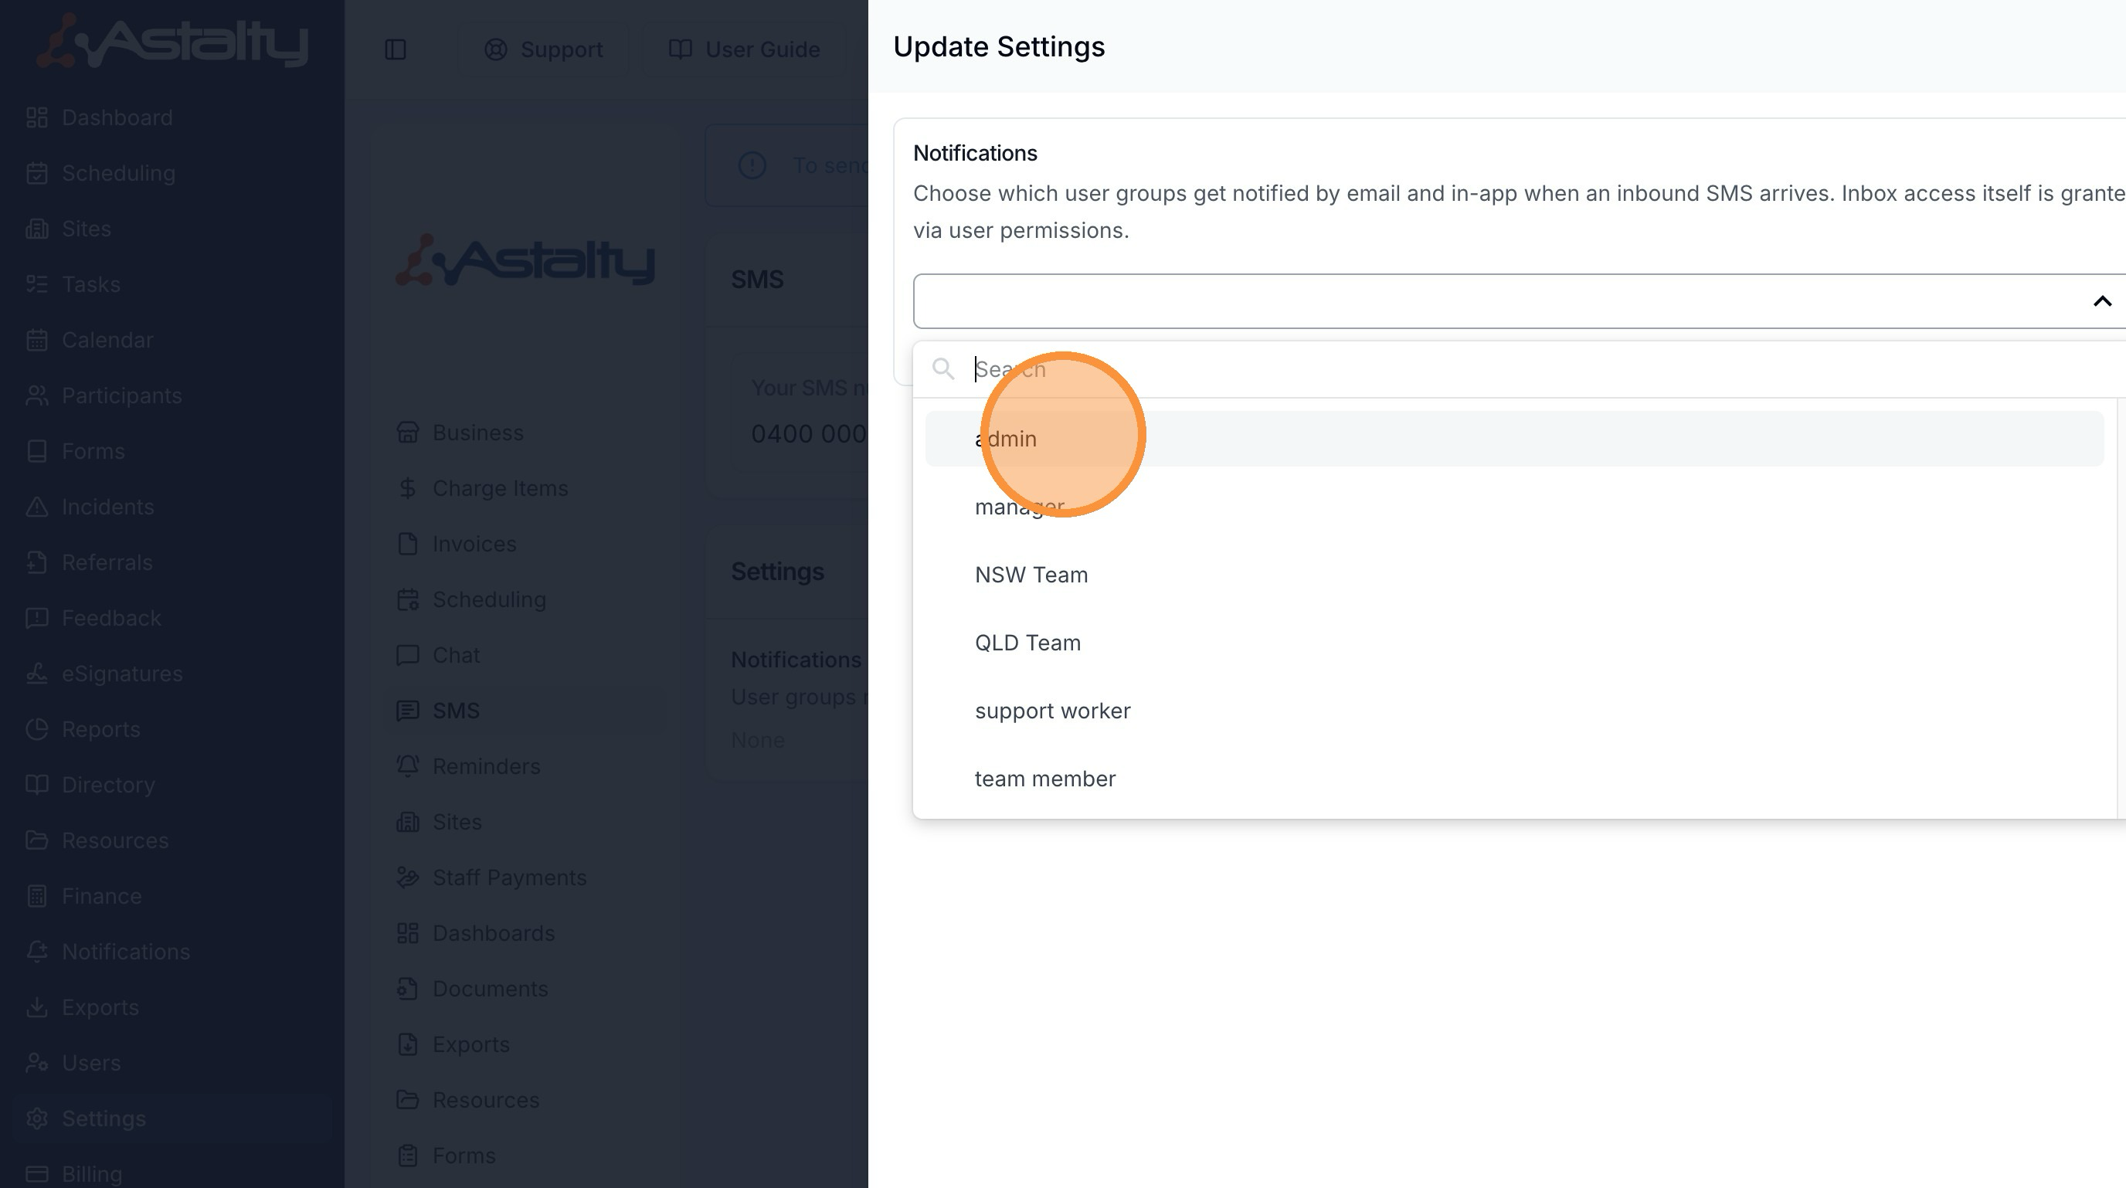Click the Notifications bell icon in main sidebar
Image resolution: width=2126 pixels, height=1188 pixels.
(x=36, y=951)
